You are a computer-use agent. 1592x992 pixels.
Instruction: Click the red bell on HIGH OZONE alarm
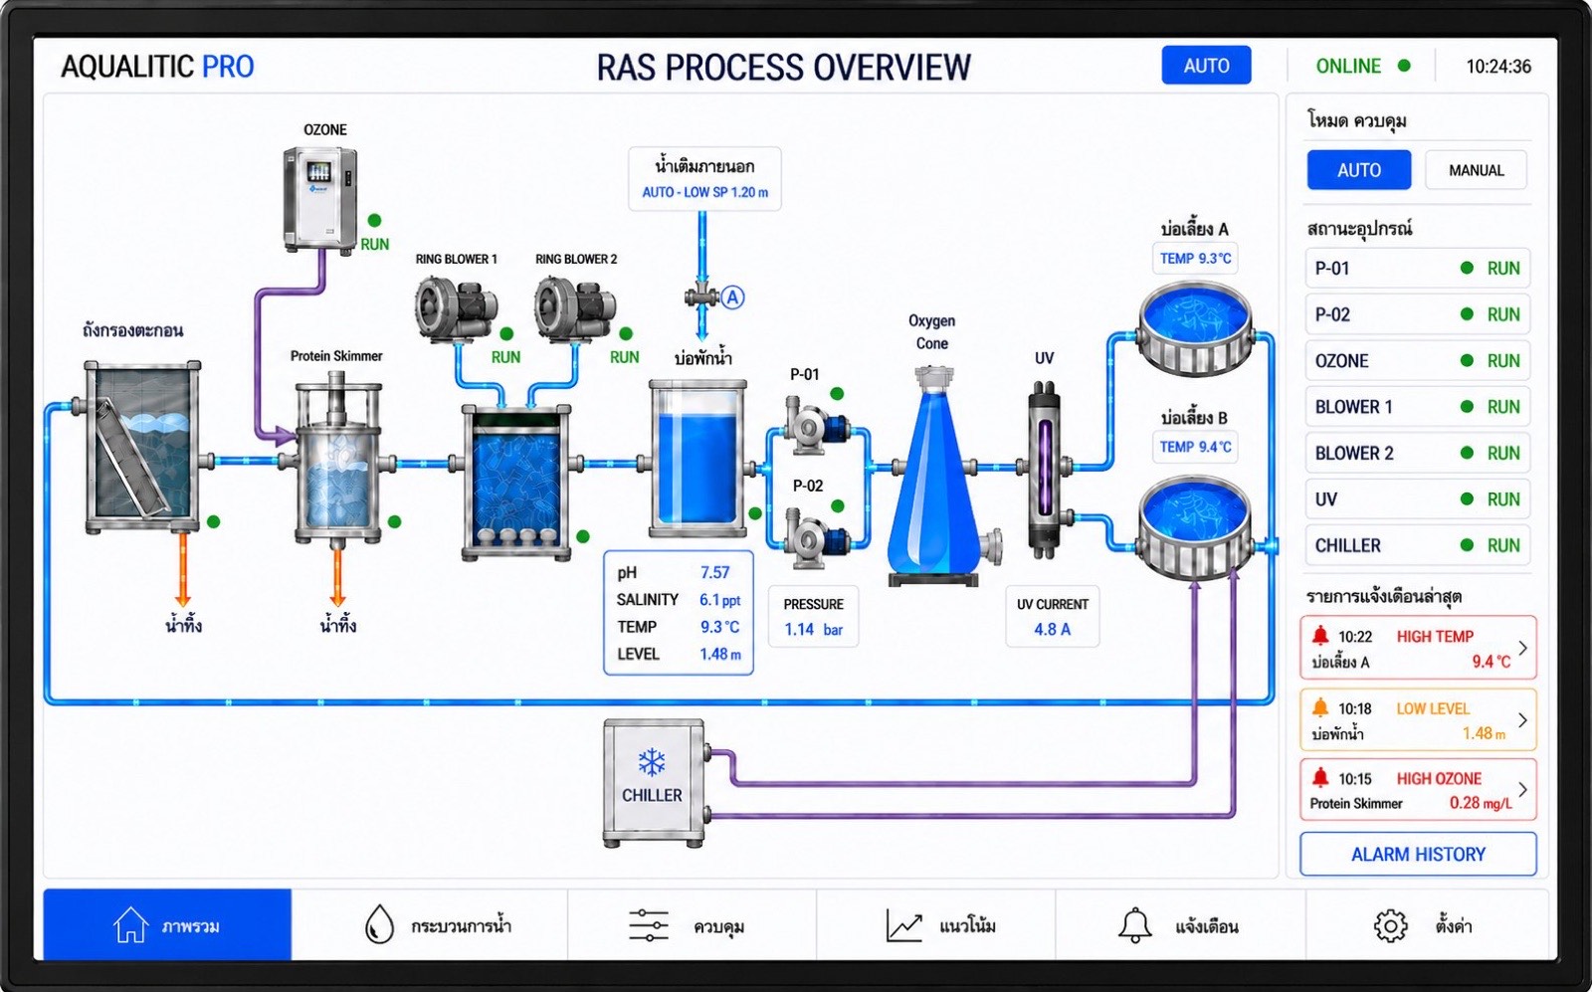pos(1320,777)
